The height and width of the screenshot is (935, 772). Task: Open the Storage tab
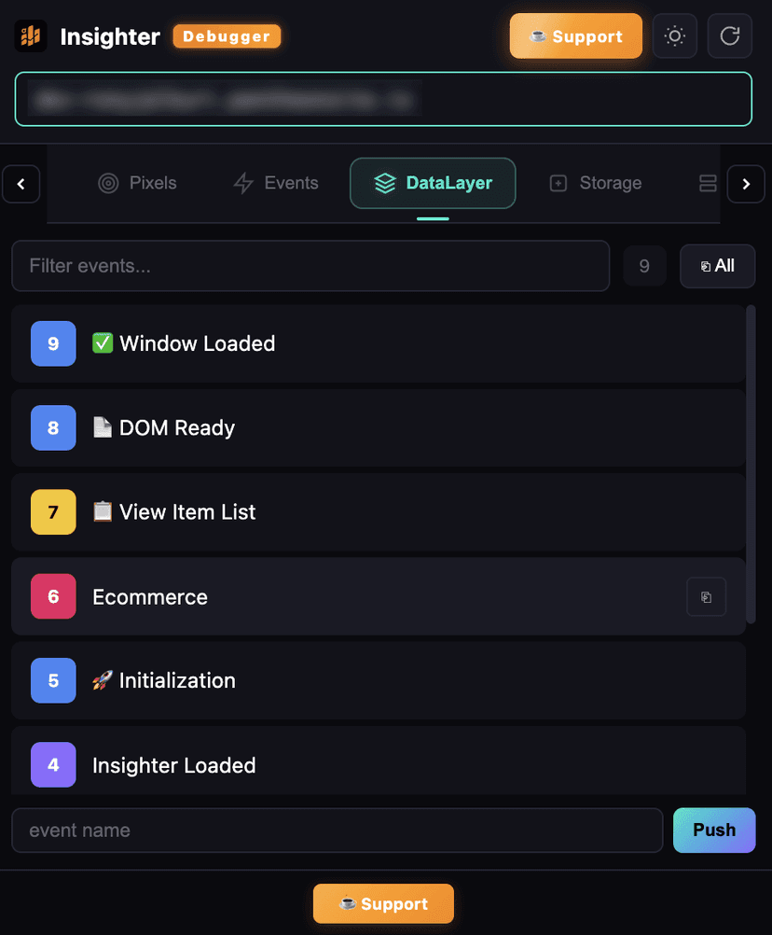click(x=595, y=183)
